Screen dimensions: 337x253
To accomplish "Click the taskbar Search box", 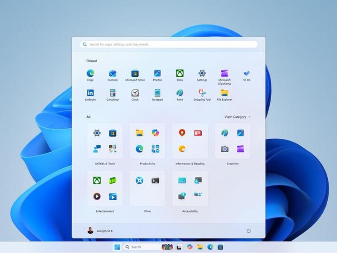I will coord(148,247).
